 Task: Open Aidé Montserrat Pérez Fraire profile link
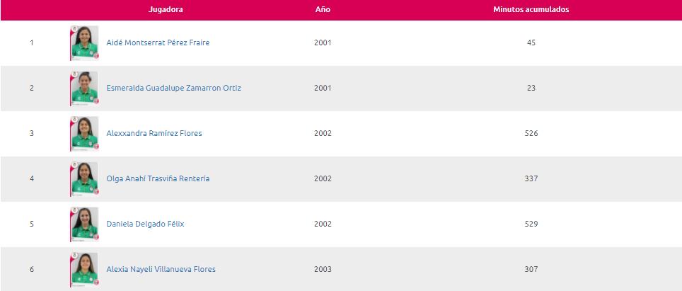click(158, 42)
